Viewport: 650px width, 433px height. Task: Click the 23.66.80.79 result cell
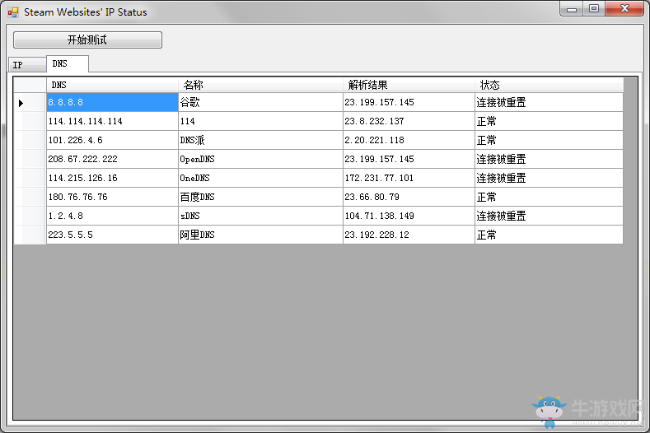click(409, 197)
